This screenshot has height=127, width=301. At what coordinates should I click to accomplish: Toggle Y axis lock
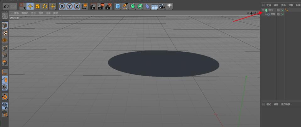69,6
